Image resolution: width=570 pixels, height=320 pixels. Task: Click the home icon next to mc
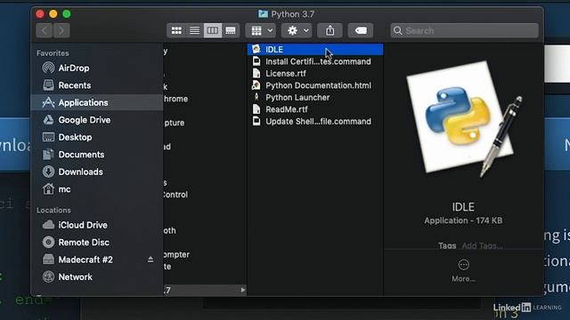click(48, 188)
